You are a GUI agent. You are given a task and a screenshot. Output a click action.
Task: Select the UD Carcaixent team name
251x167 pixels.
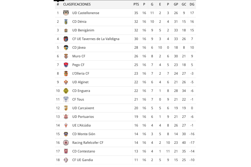[x=83, y=108]
